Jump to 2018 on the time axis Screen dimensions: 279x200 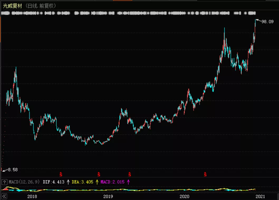pyautogui.click(x=32, y=196)
